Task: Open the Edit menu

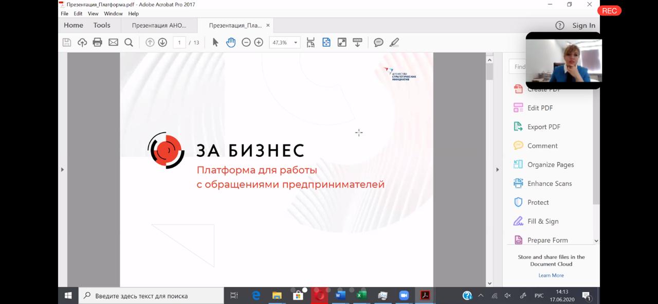Action: [78, 13]
